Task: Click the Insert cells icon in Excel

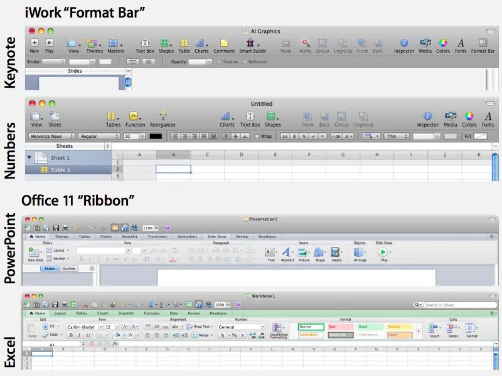Action: [433, 328]
